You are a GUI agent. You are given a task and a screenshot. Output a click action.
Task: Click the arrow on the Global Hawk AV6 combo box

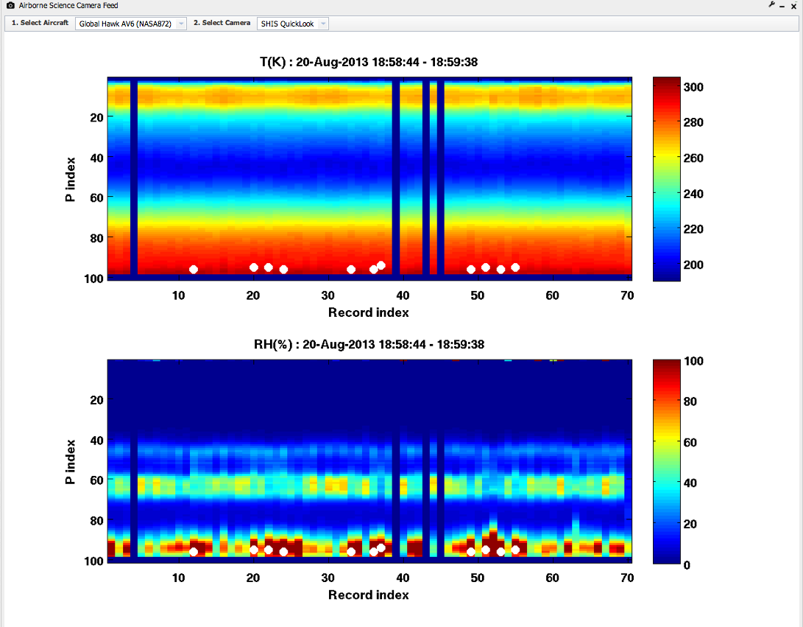coord(180,24)
